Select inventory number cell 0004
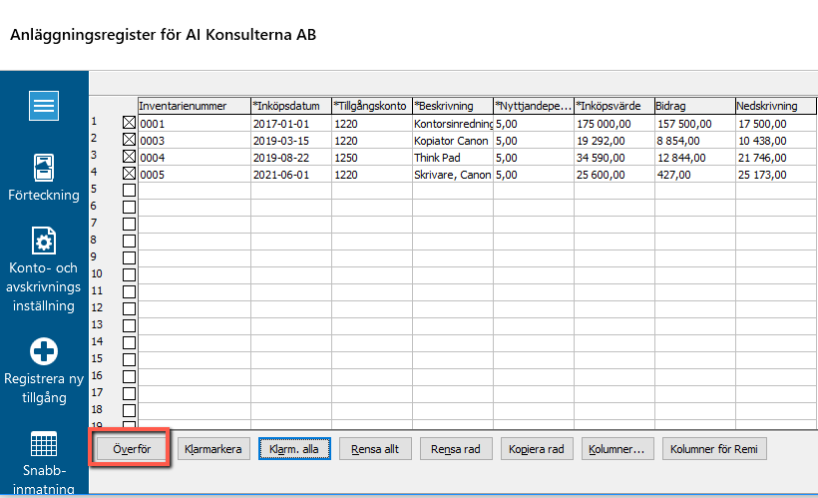The height and width of the screenshot is (498, 818). [x=195, y=158]
